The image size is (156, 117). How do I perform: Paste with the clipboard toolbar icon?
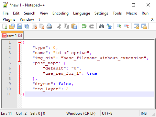[74, 26]
